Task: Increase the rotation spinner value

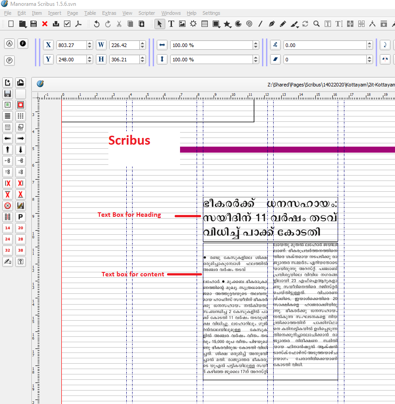Action: (x=369, y=43)
